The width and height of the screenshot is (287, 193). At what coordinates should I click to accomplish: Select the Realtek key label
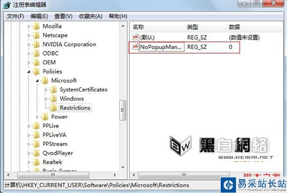tap(52, 162)
